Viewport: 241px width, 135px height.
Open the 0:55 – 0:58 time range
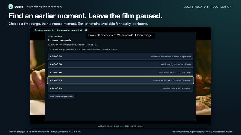point(120,56)
